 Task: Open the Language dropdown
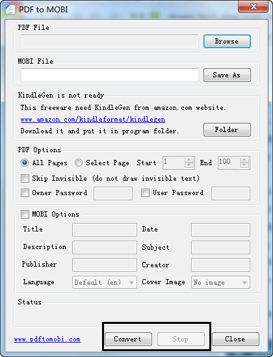pos(105,282)
